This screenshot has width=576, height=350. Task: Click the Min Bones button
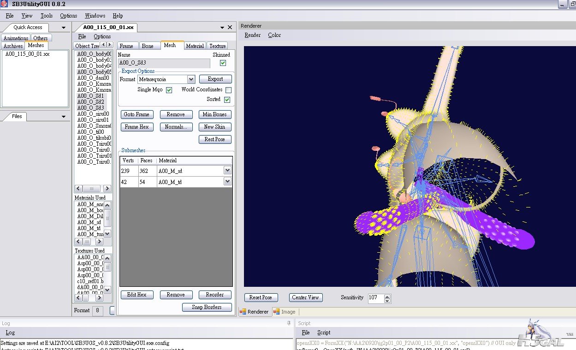[x=215, y=114]
